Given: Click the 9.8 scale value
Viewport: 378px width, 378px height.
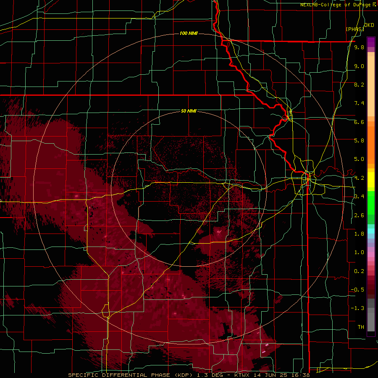Looking at the screenshot, I should pyautogui.click(x=359, y=47).
